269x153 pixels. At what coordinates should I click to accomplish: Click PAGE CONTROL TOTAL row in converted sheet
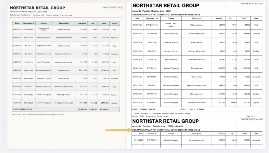(x=197, y=109)
